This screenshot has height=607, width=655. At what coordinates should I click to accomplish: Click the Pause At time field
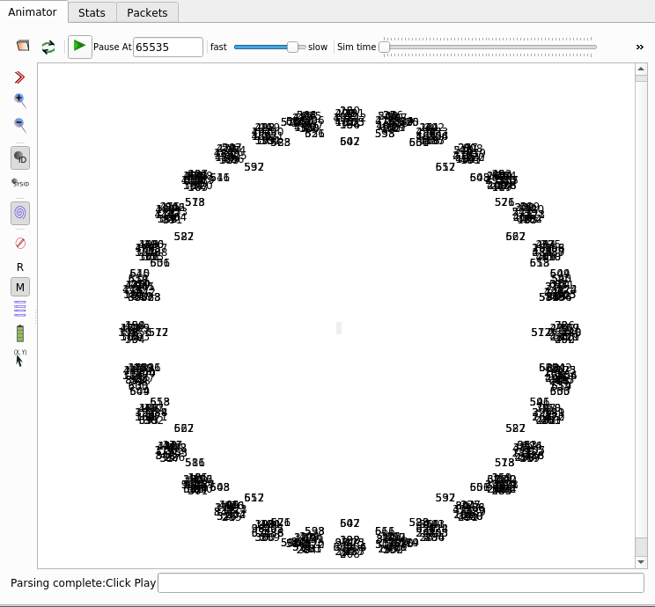tap(168, 47)
